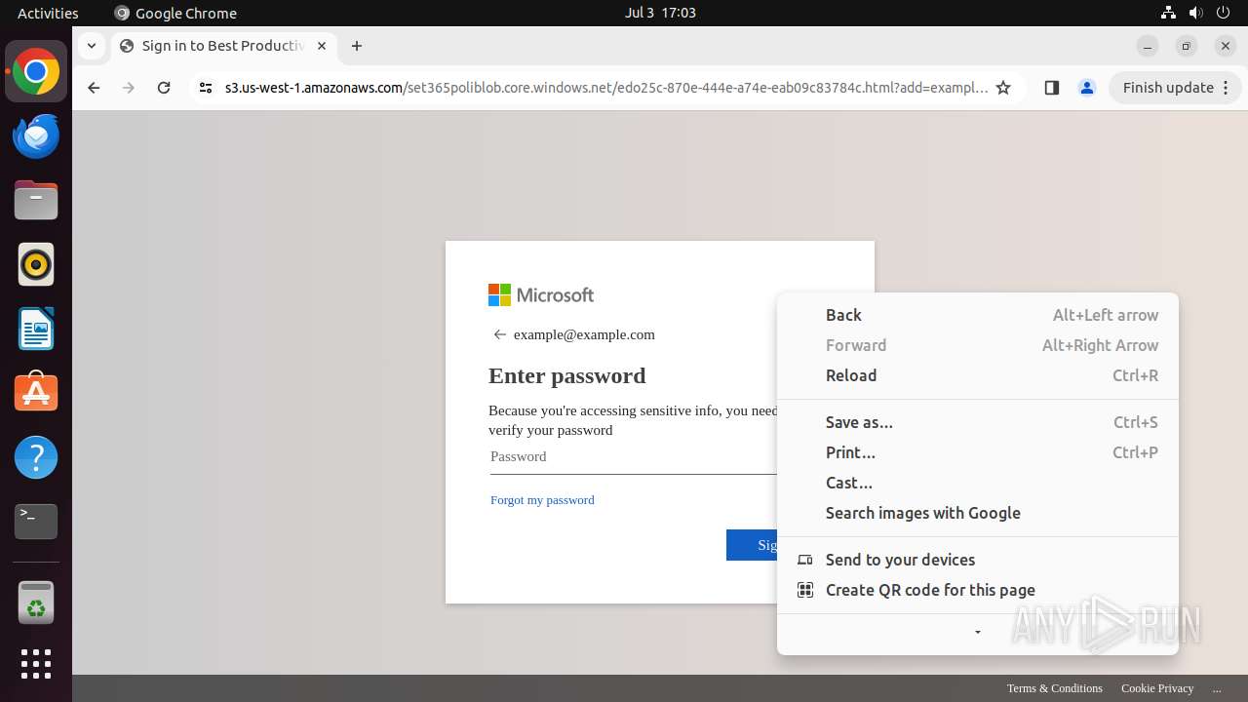Viewport: 1248px width, 702px height.
Task: Reload the page with toolbar button
Action: click(x=164, y=88)
